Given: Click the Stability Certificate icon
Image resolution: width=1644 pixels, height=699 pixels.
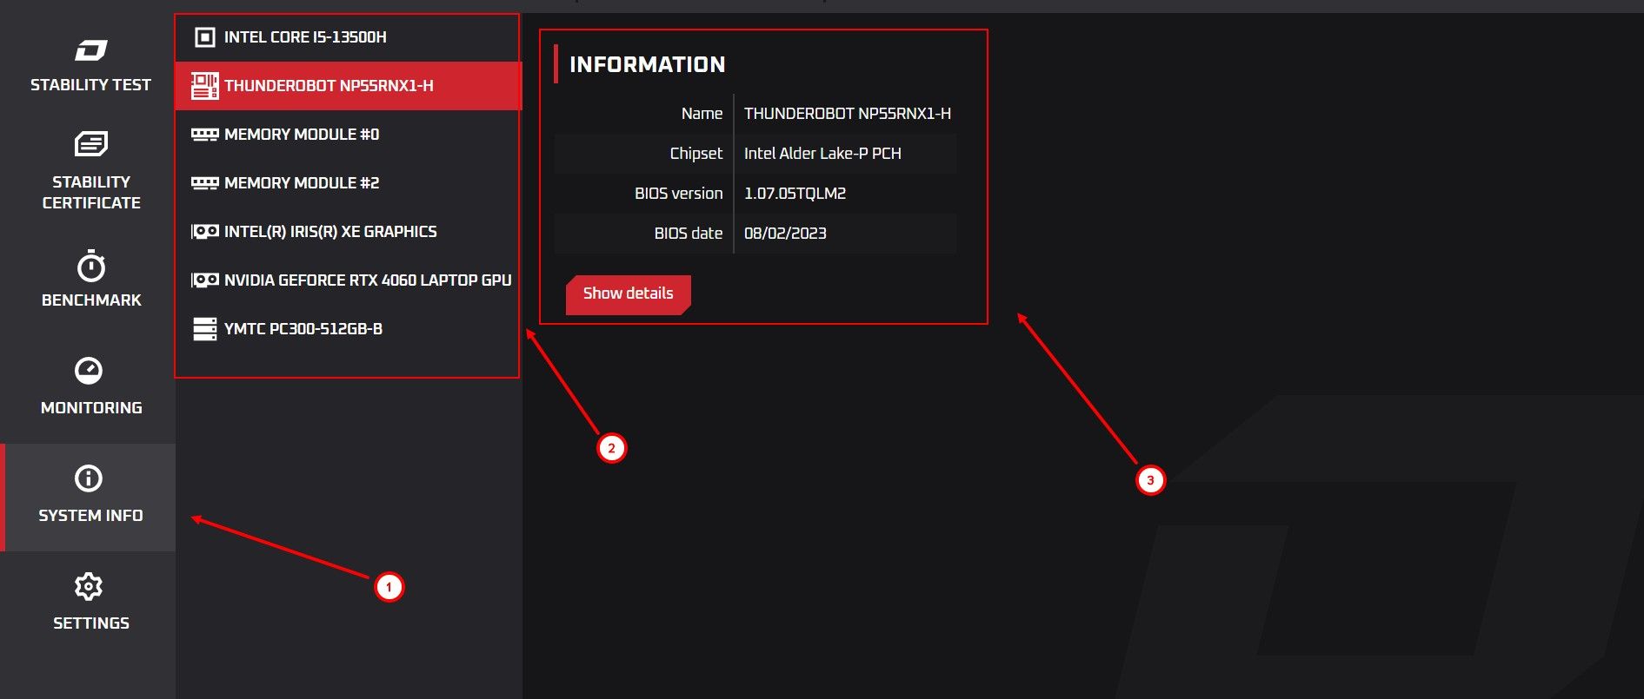Looking at the screenshot, I should (91, 143).
